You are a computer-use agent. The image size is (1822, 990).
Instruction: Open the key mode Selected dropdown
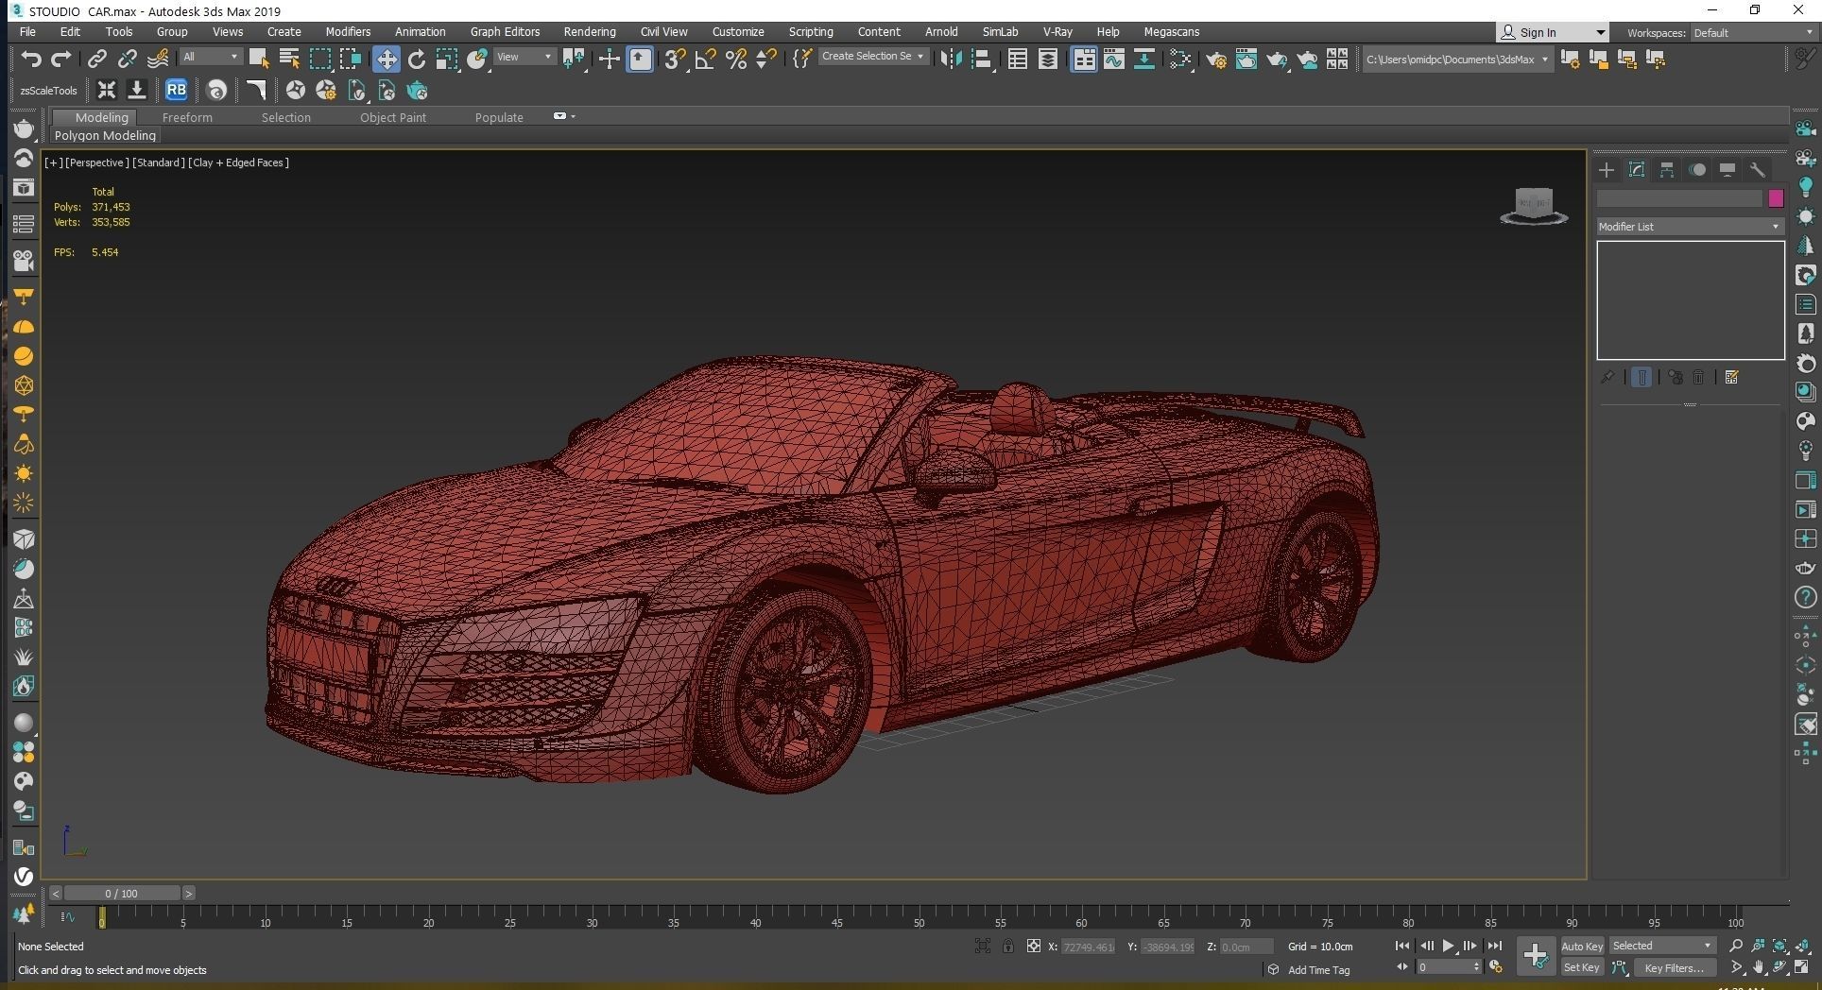[1662, 946]
